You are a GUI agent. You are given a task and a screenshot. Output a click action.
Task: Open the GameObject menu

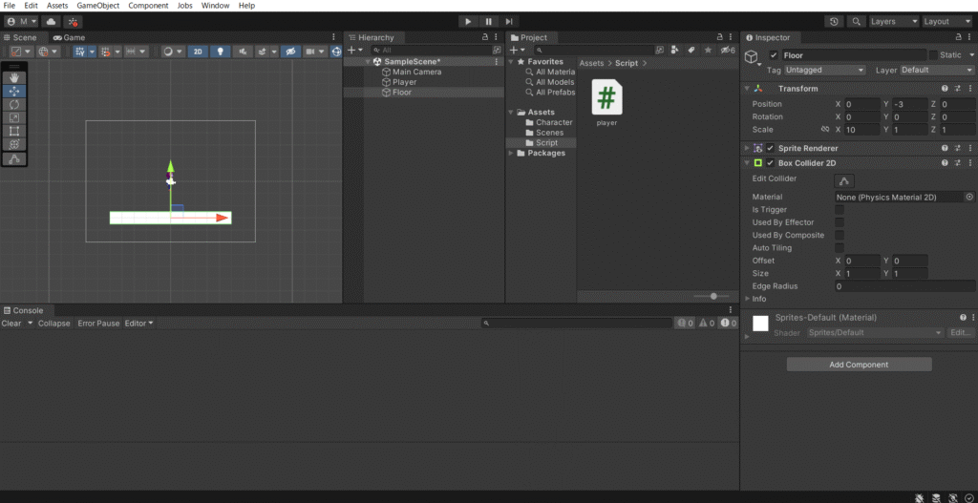pos(97,6)
